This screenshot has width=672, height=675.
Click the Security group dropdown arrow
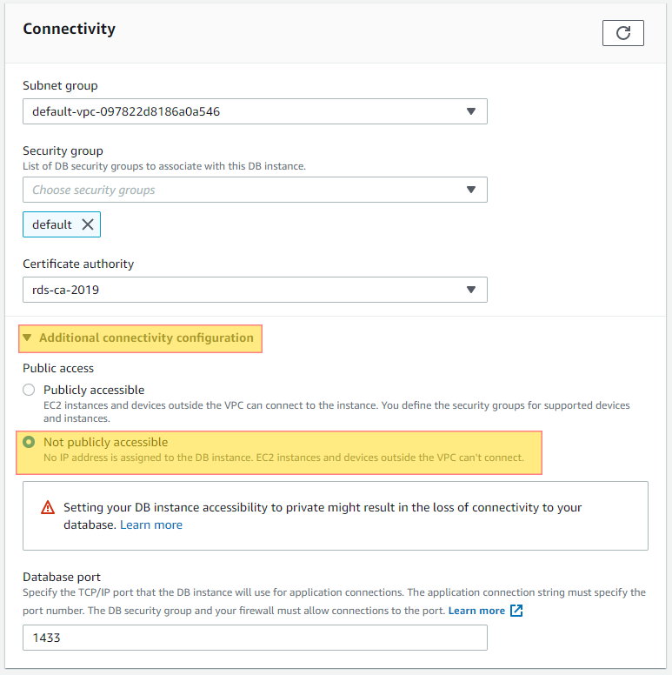coord(471,190)
